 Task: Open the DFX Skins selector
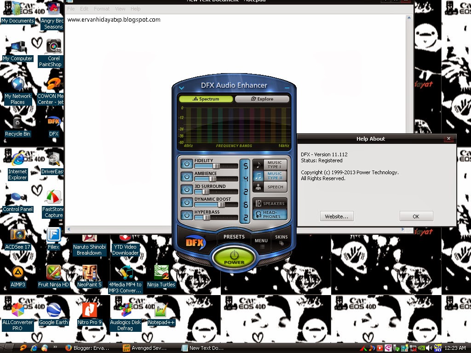click(x=281, y=239)
